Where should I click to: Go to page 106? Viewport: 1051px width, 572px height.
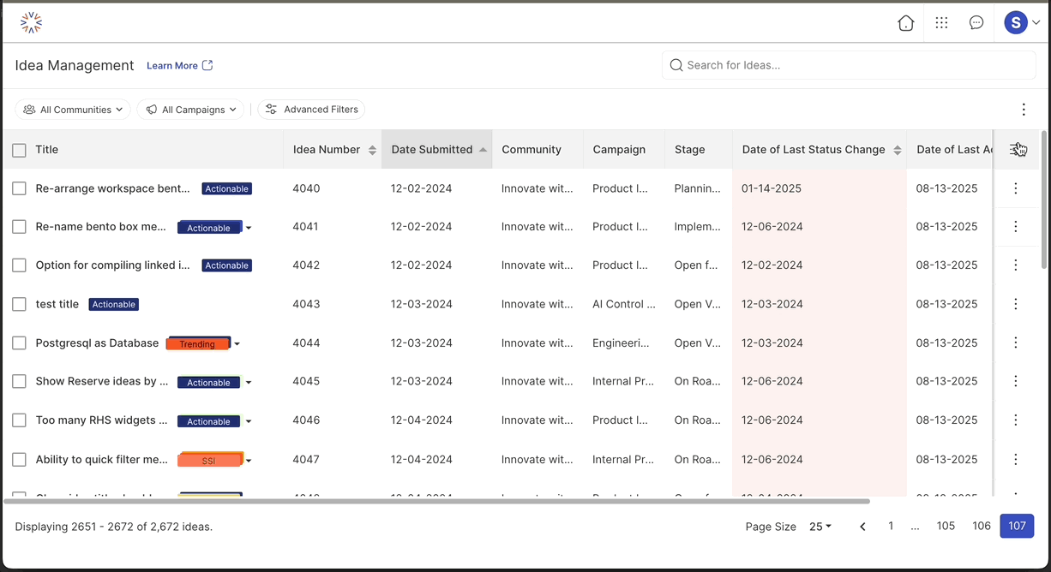982,526
